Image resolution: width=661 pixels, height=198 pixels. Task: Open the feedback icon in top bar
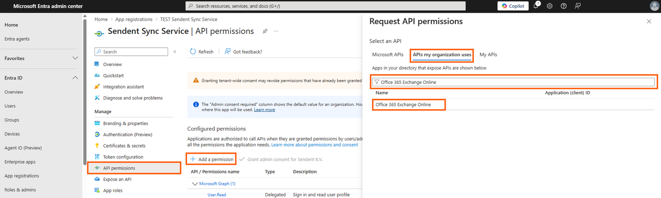pyautogui.click(x=577, y=6)
